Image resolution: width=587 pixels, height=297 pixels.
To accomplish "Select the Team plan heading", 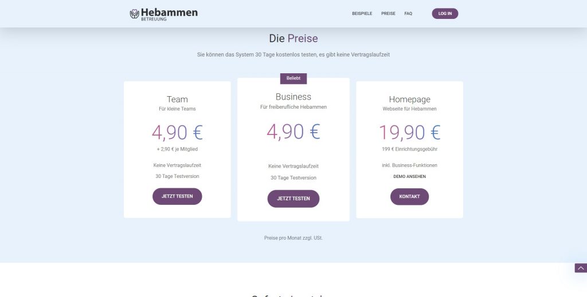I will [177, 99].
